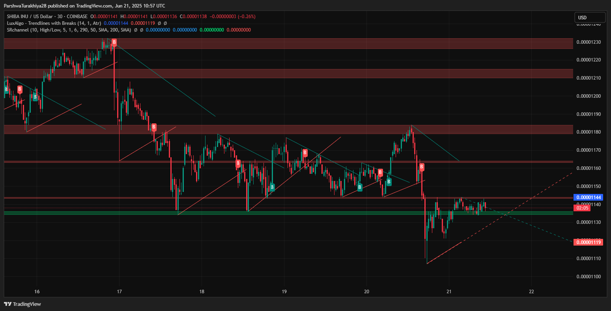Click the topmost red resistance zone band
611x311 pixels.
pyautogui.click(x=276, y=44)
